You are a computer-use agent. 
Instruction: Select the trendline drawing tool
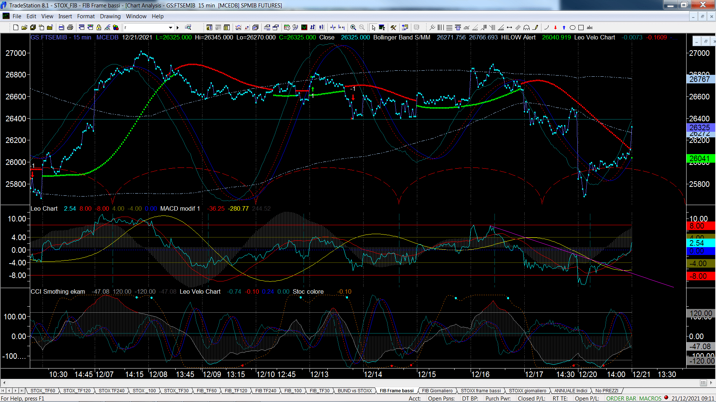tap(432, 28)
